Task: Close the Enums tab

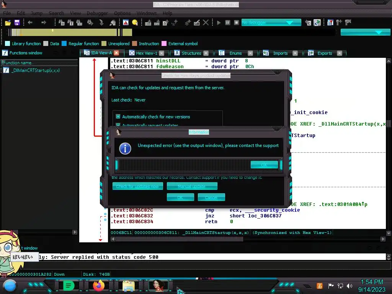Action: 250,53
